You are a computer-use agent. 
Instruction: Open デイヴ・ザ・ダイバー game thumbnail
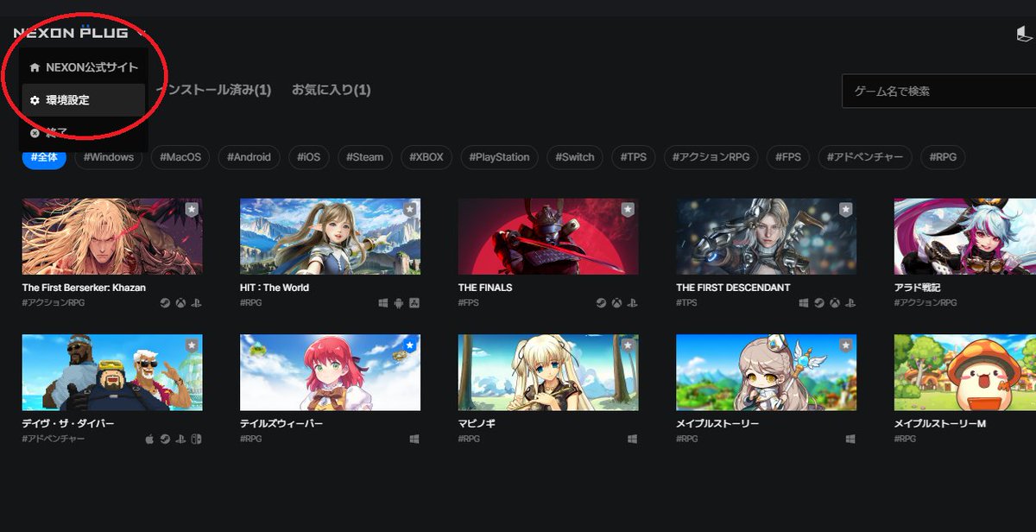(x=112, y=372)
